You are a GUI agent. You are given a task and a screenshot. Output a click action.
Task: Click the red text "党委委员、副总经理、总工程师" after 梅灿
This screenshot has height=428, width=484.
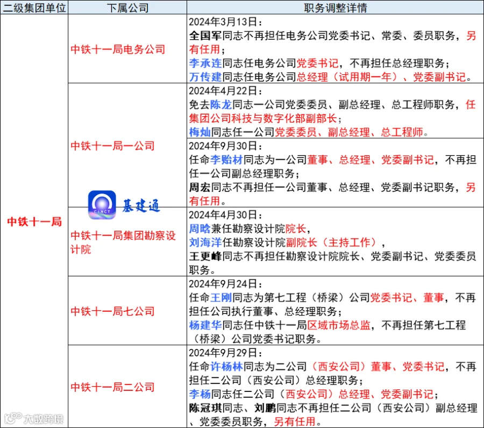[349, 132]
